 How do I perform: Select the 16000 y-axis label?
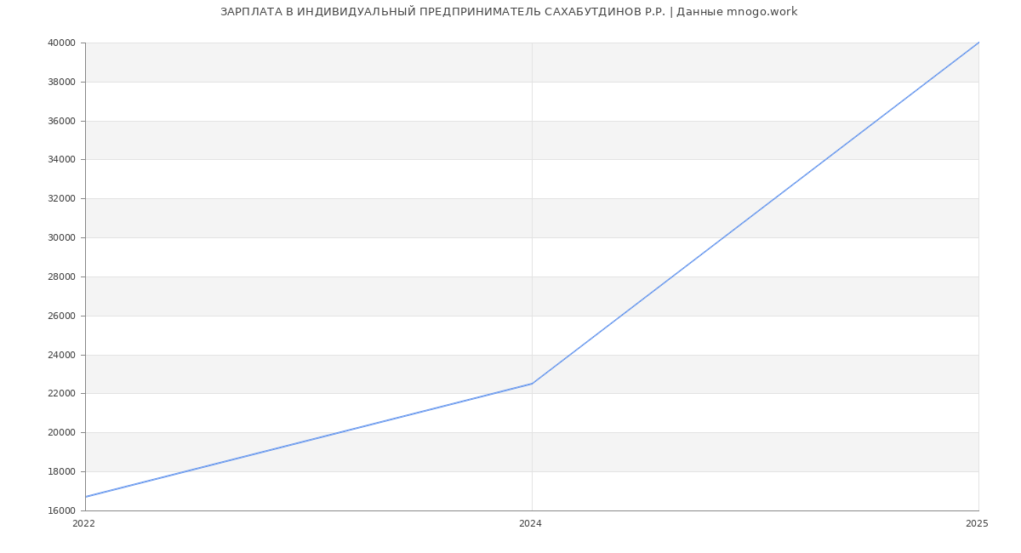63,510
